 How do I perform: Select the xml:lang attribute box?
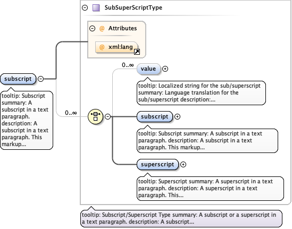pyautogui.click(x=117, y=47)
